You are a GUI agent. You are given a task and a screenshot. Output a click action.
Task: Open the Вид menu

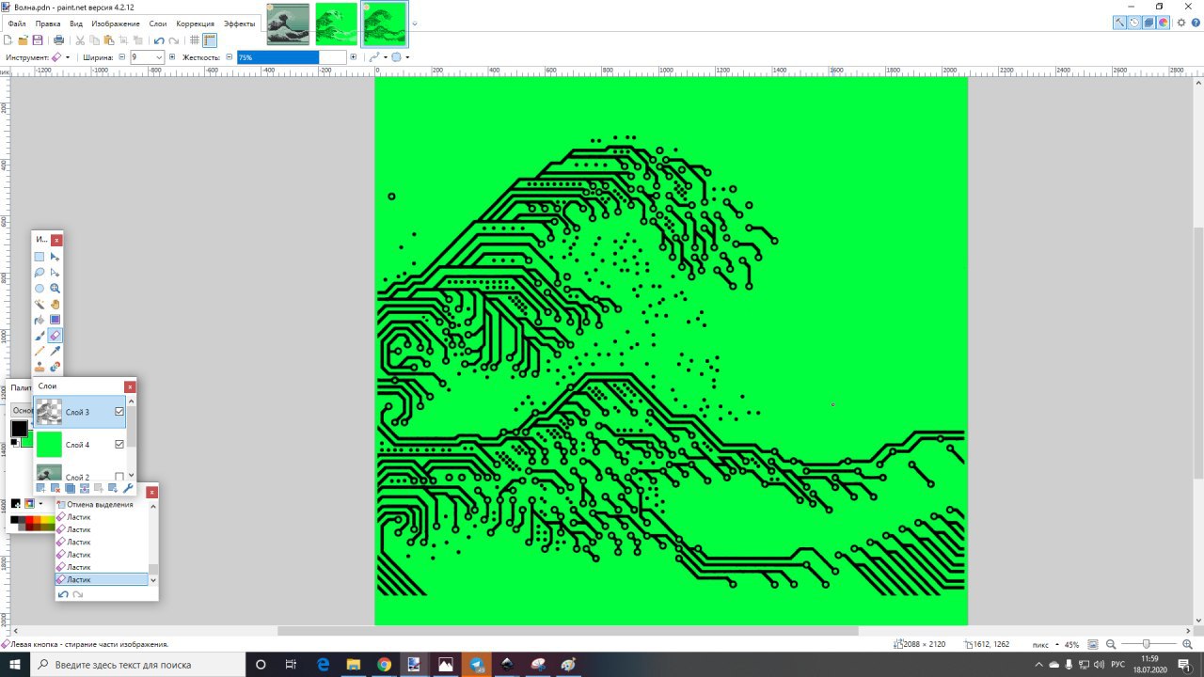[x=76, y=24]
